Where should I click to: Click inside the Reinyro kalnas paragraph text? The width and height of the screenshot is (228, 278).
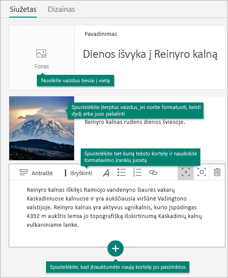click(x=114, y=207)
